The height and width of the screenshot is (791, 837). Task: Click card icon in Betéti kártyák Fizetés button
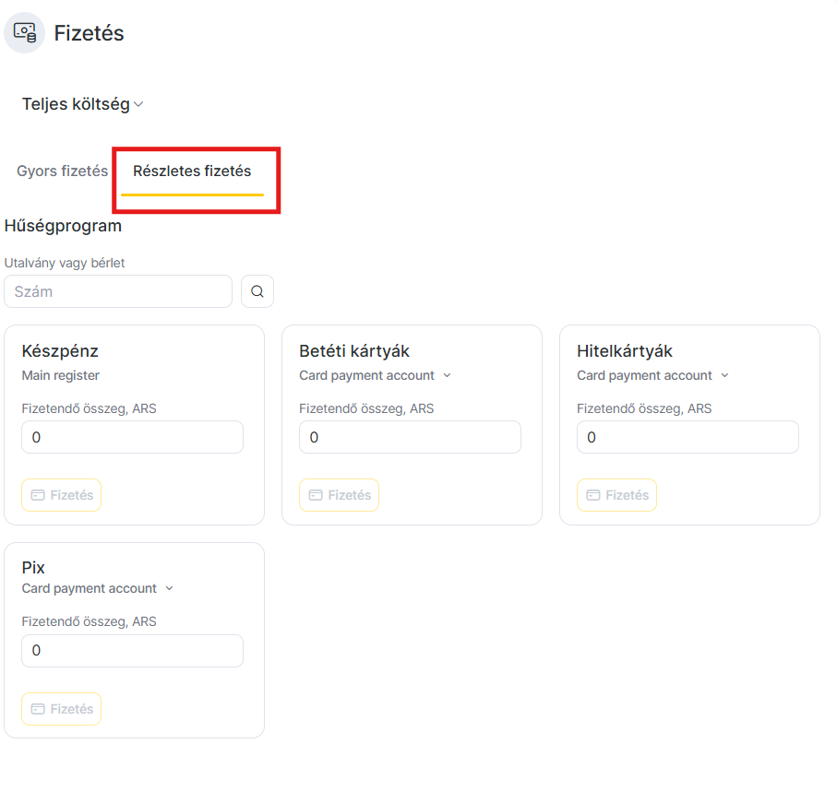point(316,495)
